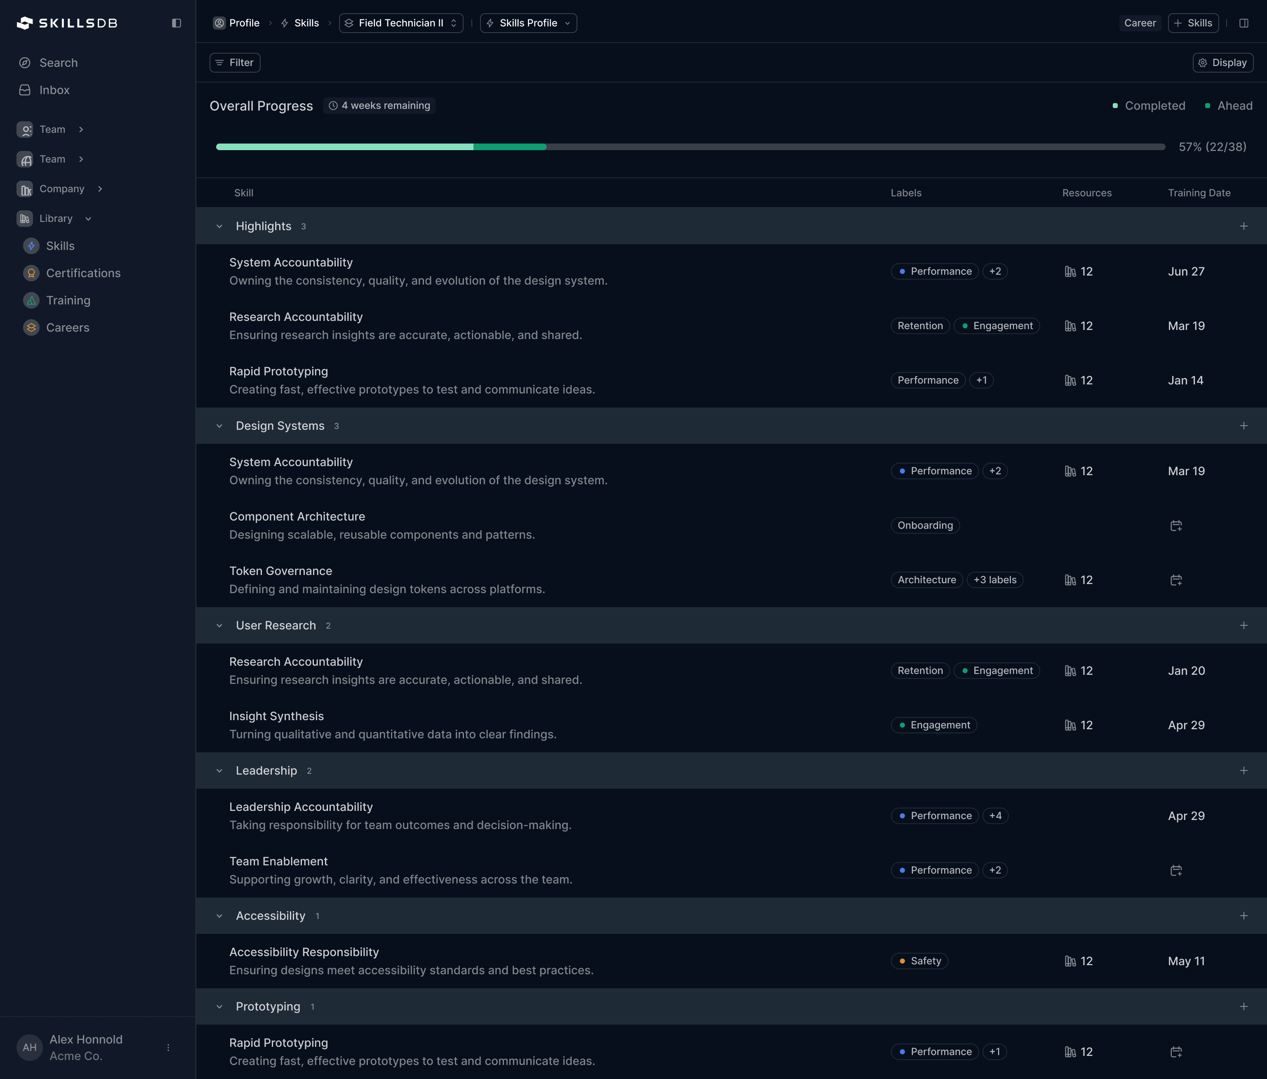Viewport: 1267px width, 1079px height.
Task: Set training date for Component Architecture
Action: tap(1175, 525)
